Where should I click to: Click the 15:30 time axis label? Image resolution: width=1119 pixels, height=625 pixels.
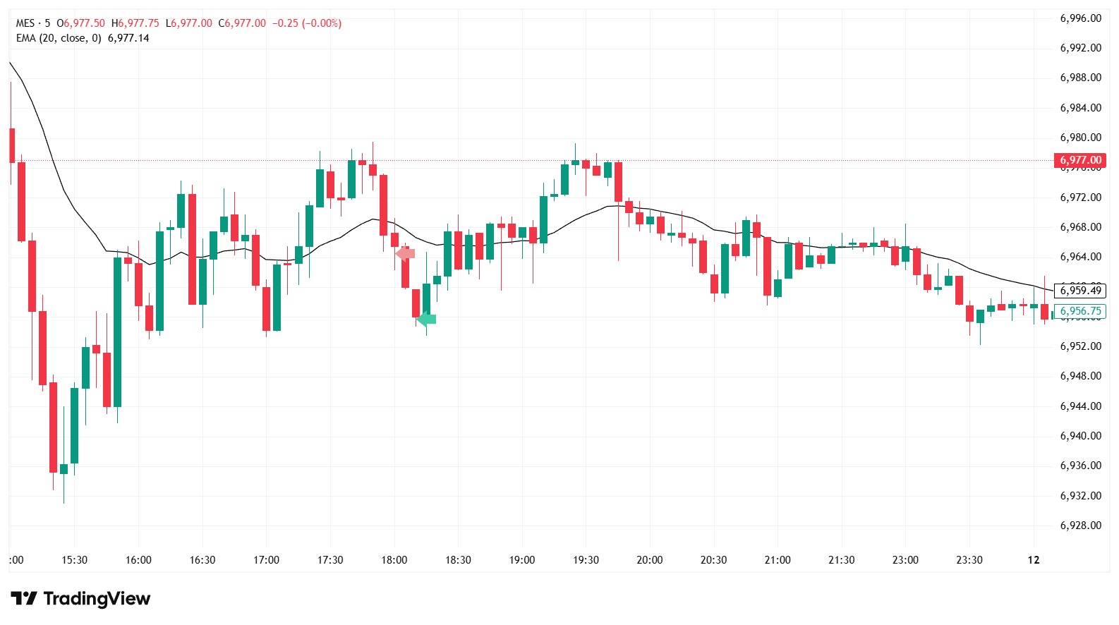pos(74,560)
